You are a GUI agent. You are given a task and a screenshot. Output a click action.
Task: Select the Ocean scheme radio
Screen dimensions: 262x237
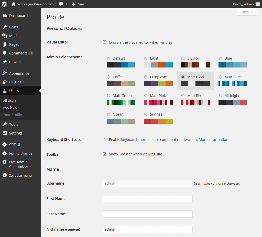click(x=108, y=114)
